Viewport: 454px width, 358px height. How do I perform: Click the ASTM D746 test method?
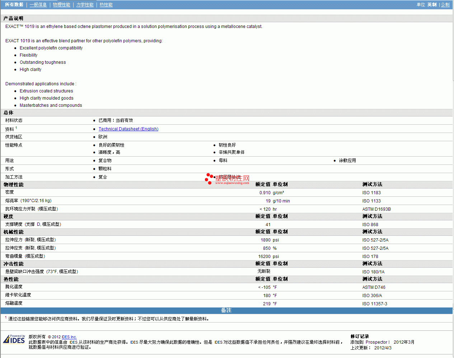374,287
